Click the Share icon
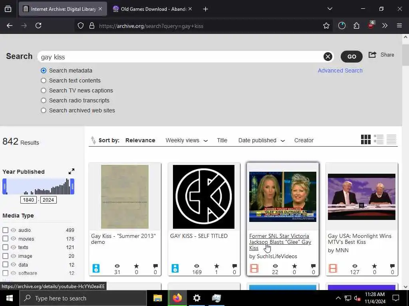Image resolution: width=409 pixels, height=306 pixels. [x=373, y=55]
